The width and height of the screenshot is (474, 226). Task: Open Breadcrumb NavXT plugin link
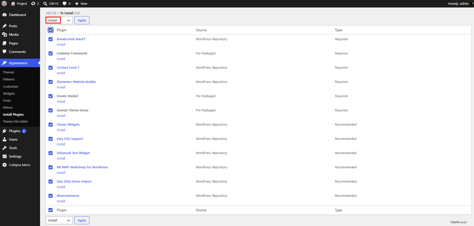71,39
